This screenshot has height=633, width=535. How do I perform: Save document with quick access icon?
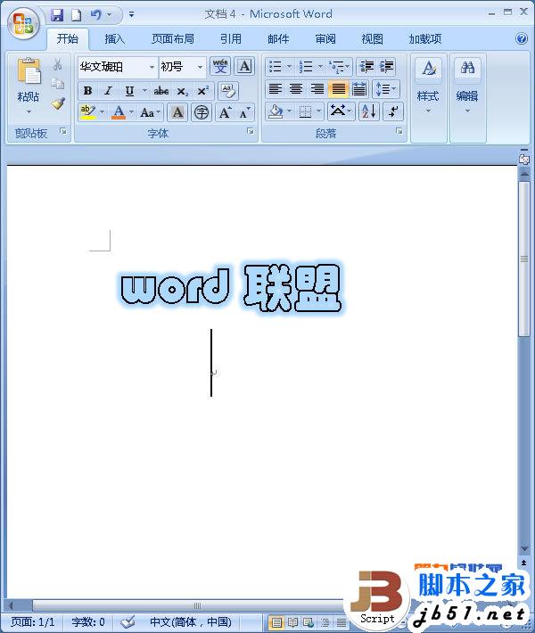(x=57, y=15)
